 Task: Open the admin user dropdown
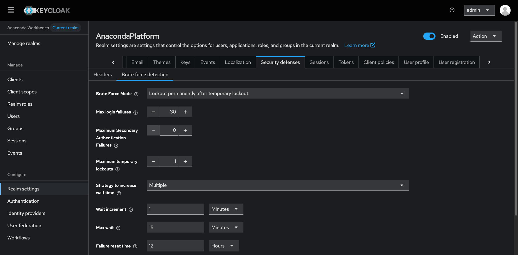coord(479,10)
